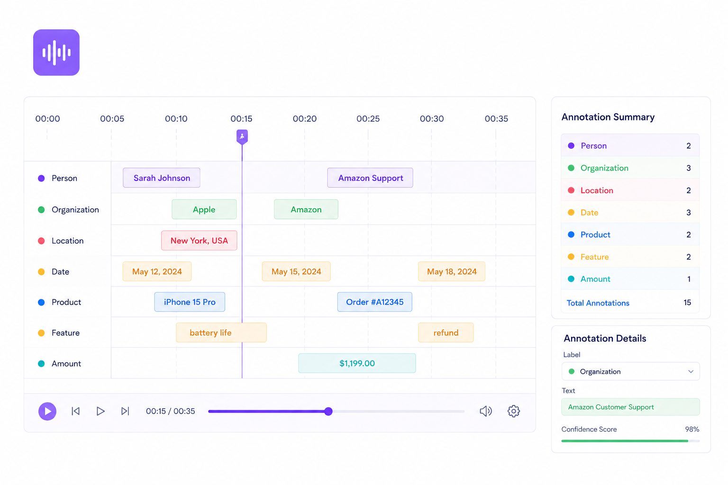The width and height of the screenshot is (728, 485).
Task: Click the Text field with Amazon Customer Support
Action: pyautogui.click(x=630, y=407)
